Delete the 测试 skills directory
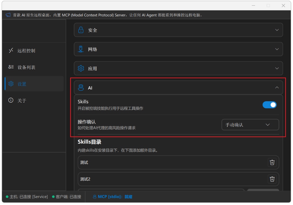This screenshot has height=205, width=293. pos(272,163)
